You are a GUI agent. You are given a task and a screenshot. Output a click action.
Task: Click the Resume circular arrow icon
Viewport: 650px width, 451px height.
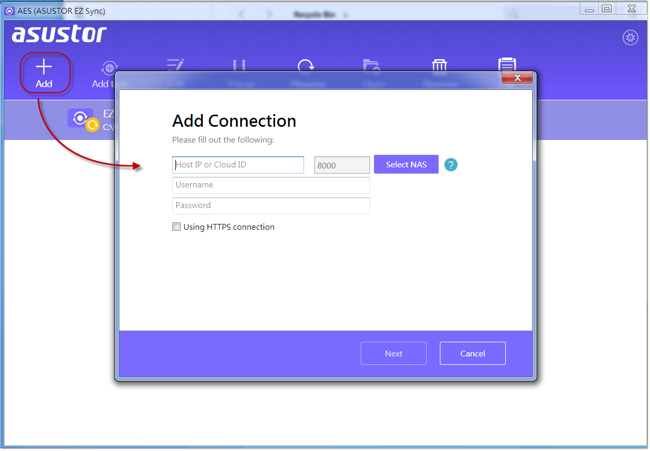(306, 66)
